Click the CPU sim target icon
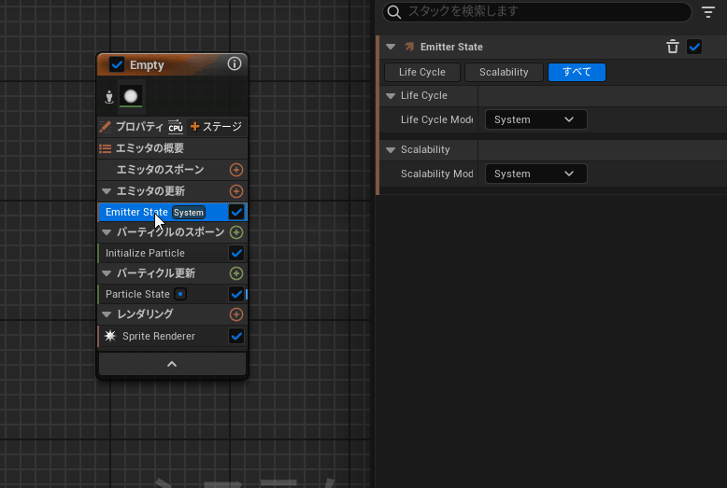Image resolution: width=727 pixels, height=488 pixels. (176, 126)
